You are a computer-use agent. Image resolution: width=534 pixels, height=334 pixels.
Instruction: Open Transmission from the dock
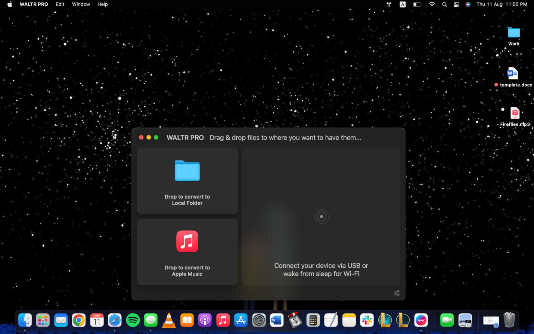[295, 320]
